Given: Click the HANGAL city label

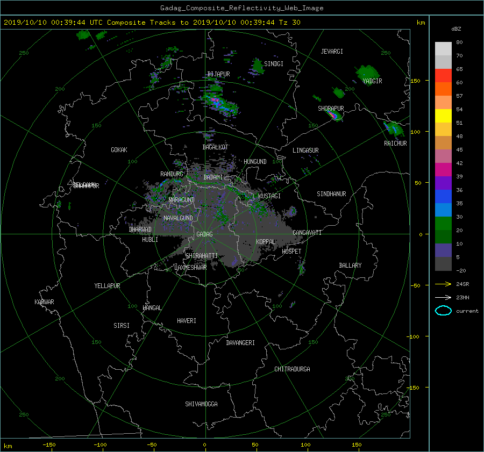Looking at the screenshot, I should [x=152, y=308].
